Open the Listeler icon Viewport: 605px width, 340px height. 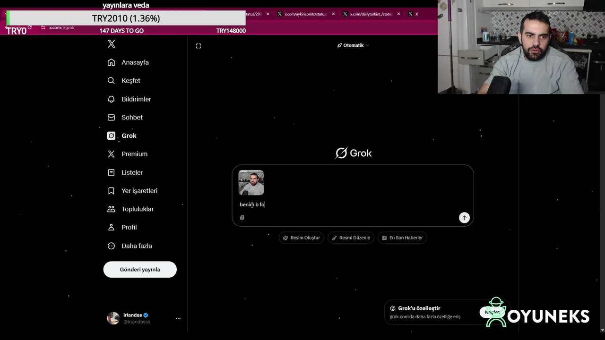pos(111,173)
